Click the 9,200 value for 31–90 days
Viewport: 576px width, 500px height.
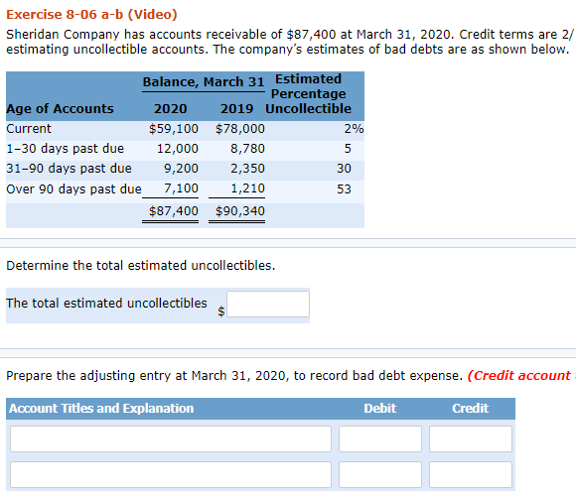coord(181,169)
